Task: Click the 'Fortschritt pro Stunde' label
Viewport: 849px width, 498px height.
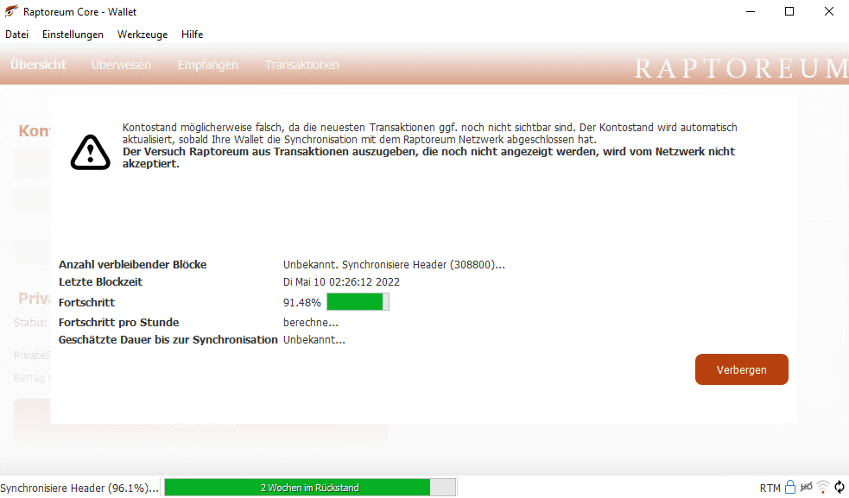Action: pyautogui.click(x=118, y=322)
